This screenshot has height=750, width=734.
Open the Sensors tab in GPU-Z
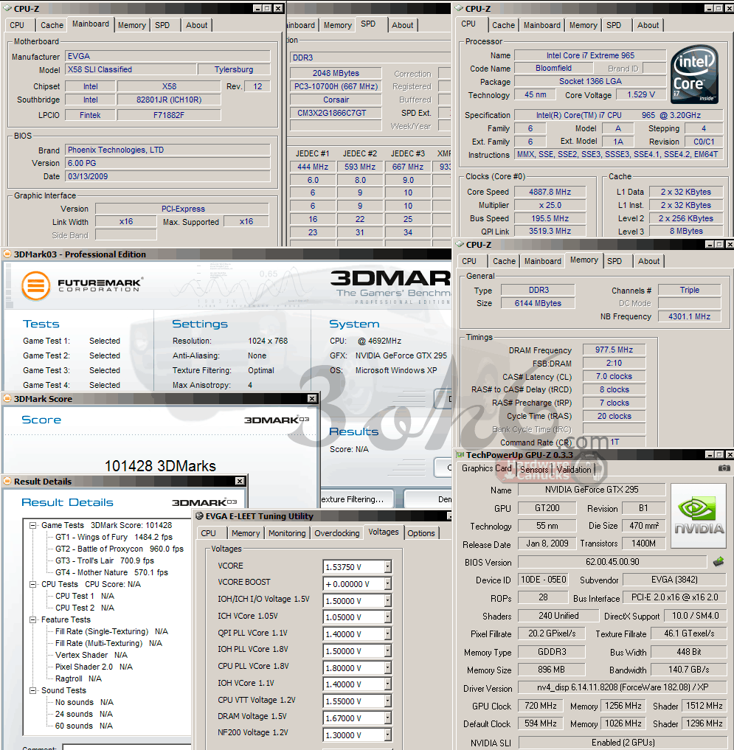pos(534,470)
